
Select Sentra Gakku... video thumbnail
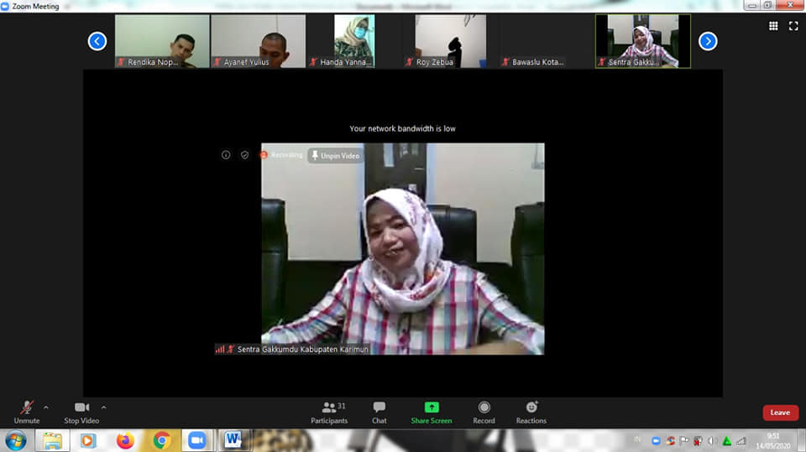click(x=643, y=41)
